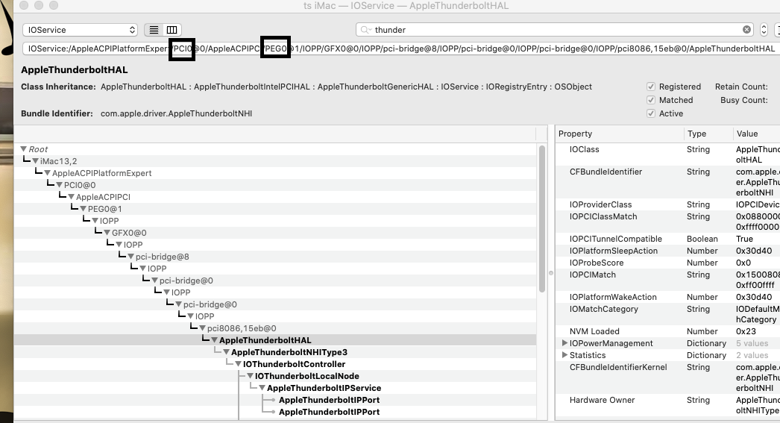Select the pci8086,15eb@0 tree row
The image size is (780, 423).
click(x=275, y=328)
